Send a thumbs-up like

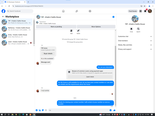[114, 110]
